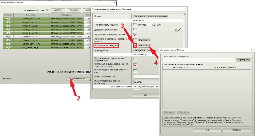This screenshot has width=255, height=136.
Task: Close the Дополнительные настройки панели window
Action: click(x=185, y=9)
